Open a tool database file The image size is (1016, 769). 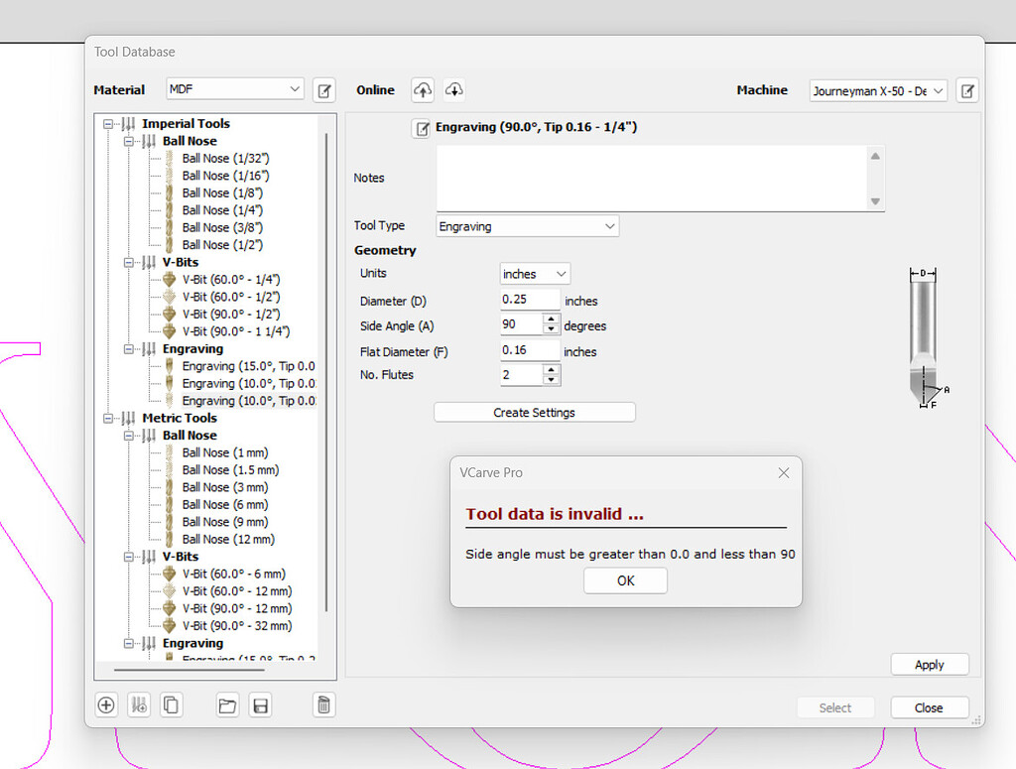click(226, 705)
